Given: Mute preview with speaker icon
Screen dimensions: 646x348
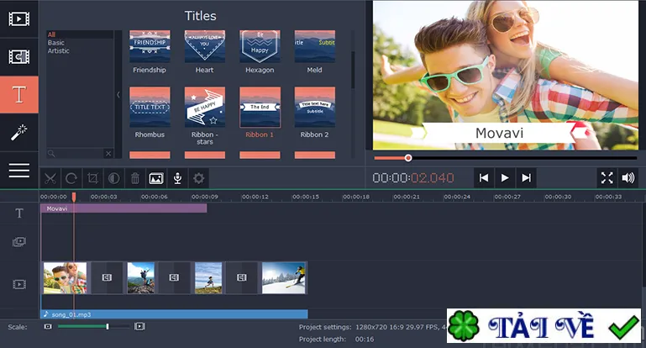Looking at the screenshot, I should coord(628,177).
